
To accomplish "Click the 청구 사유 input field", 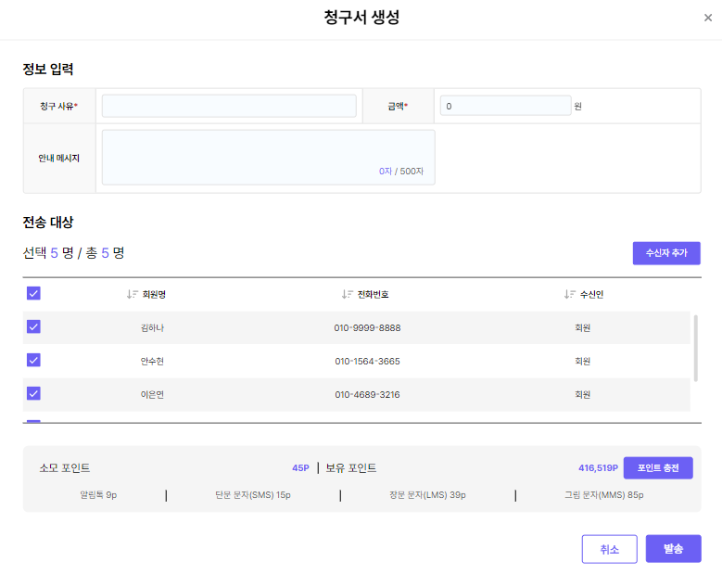I will (229, 106).
